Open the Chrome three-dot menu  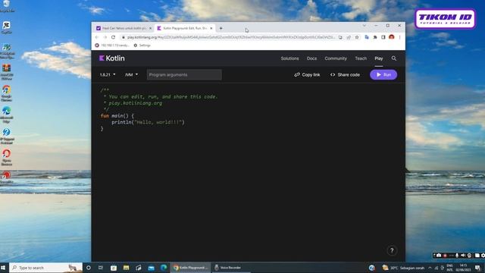(x=399, y=37)
